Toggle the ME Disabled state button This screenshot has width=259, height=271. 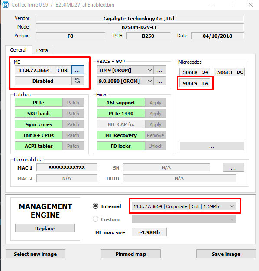click(43, 81)
